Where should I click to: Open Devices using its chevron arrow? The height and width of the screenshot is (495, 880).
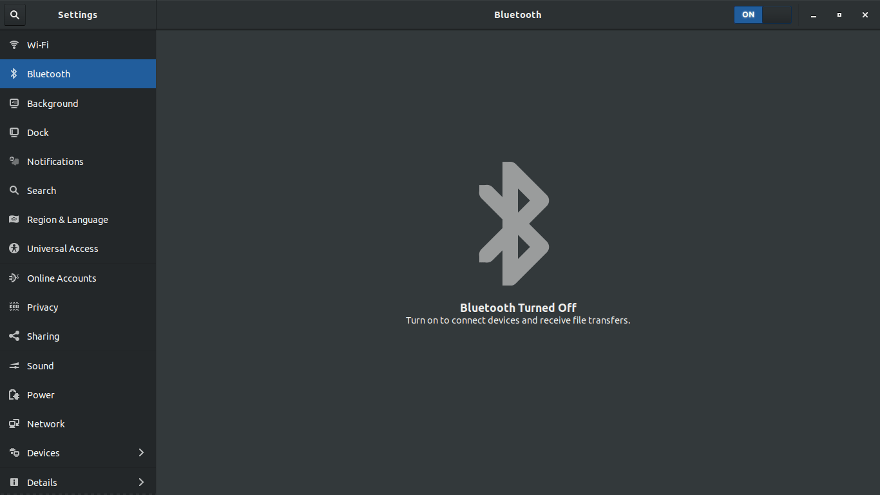(x=141, y=452)
